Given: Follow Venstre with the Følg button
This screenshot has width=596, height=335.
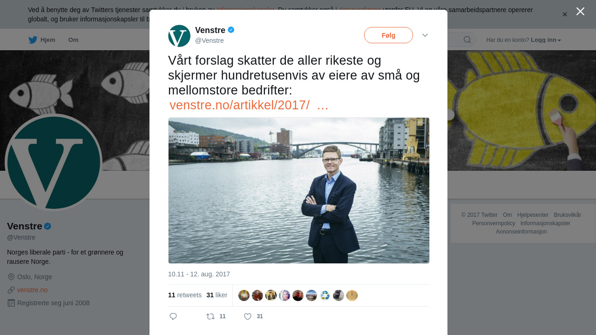Looking at the screenshot, I should tap(388, 35).
